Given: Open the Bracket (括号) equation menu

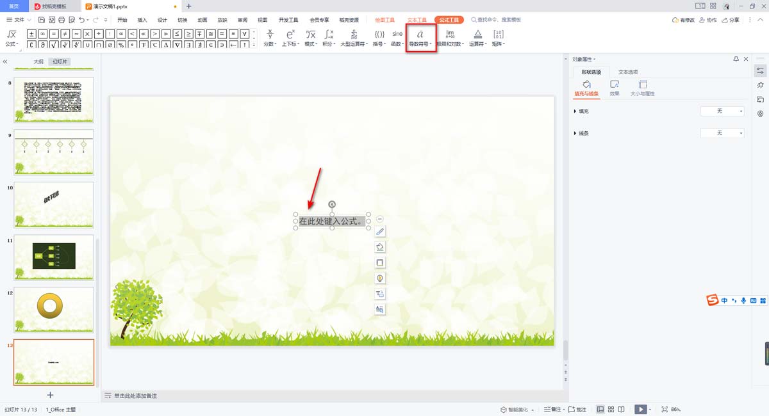Looking at the screenshot, I should tap(379, 38).
